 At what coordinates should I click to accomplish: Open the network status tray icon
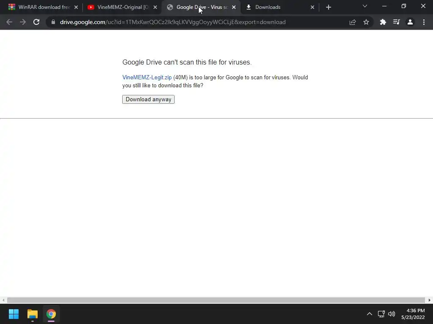tap(381, 314)
